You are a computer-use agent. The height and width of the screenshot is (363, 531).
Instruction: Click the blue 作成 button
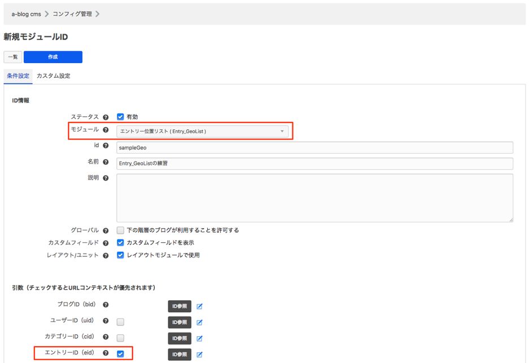[53, 57]
